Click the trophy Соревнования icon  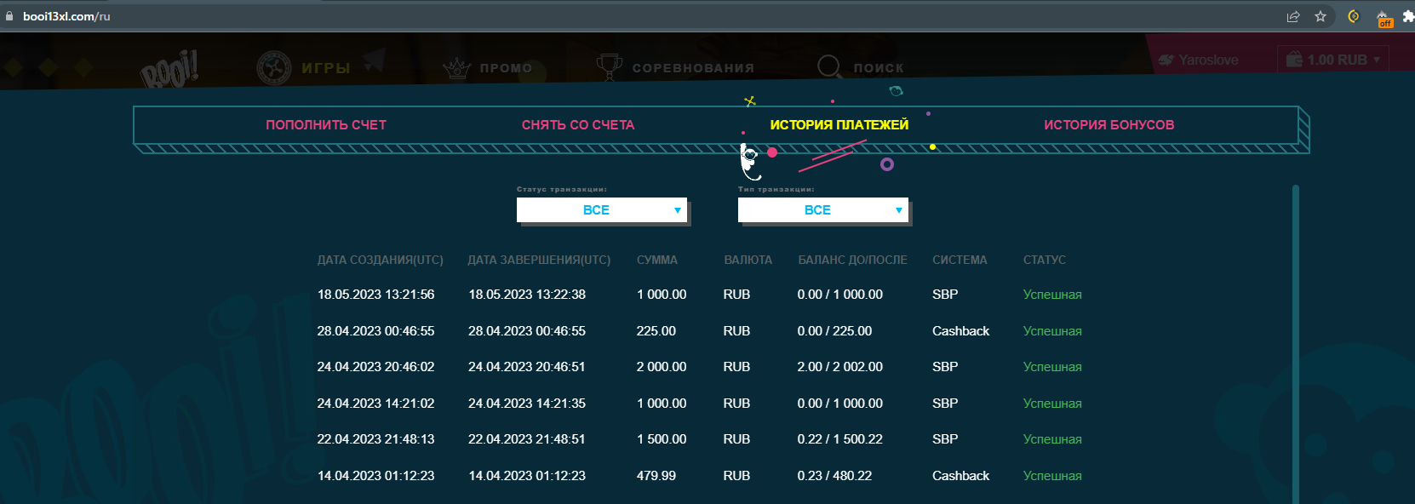[609, 66]
